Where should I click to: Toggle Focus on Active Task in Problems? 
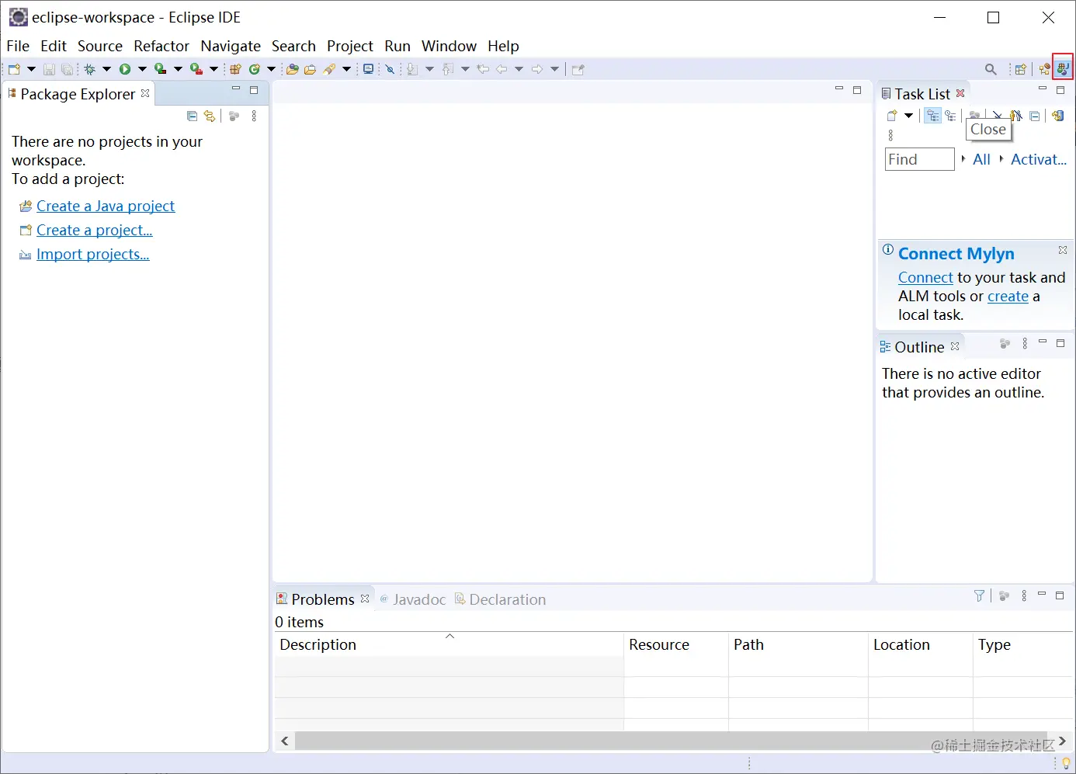pos(1004,595)
